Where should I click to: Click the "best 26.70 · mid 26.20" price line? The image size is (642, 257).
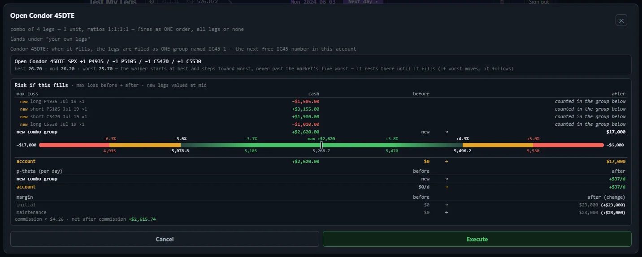(264, 69)
